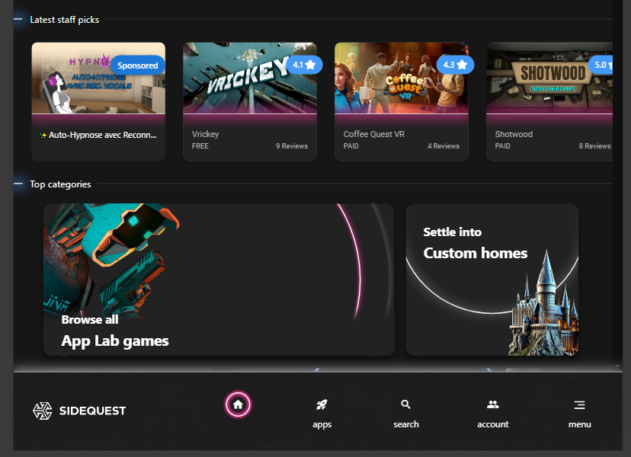Viewport: 631px width, 457px height.
Task: Click the Latest staff picks heading
Action: [x=64, y=20]
